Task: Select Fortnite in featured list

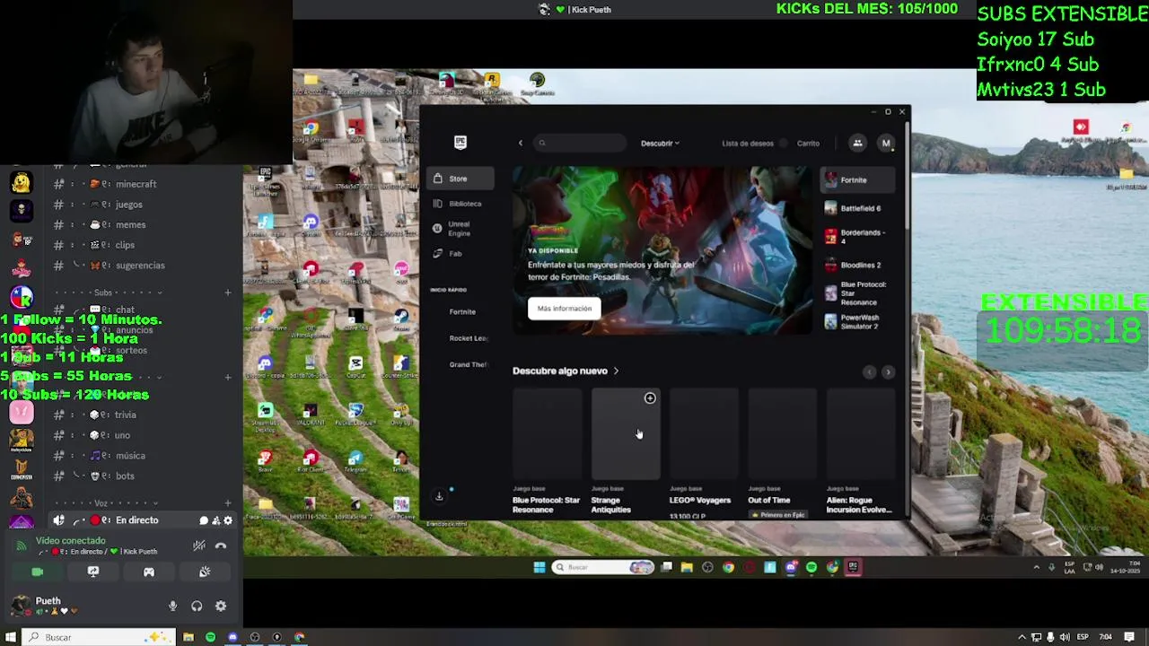Action: (857, 180)
